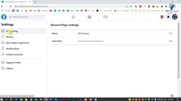Screen dimensions: 181x101
Task: Click the Facebook logo icon
Action: tap(4, 17)
